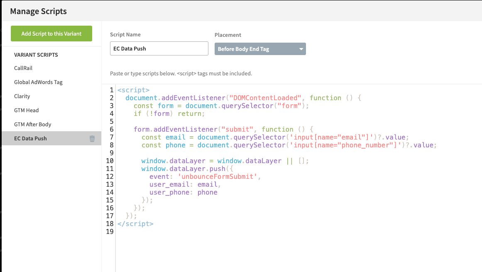This screenshot has height=272, width=482.
Task: Click the "submit" string on line 6
Action: coord(237,130)
